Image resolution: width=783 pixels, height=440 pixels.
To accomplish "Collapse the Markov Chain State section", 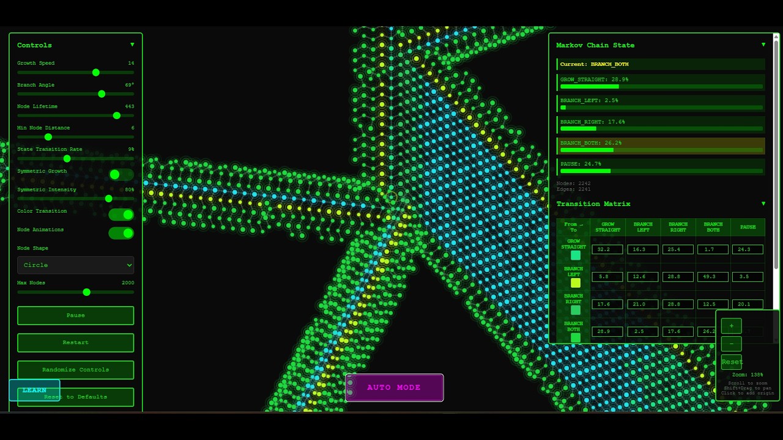I will [x=763, y=45].
